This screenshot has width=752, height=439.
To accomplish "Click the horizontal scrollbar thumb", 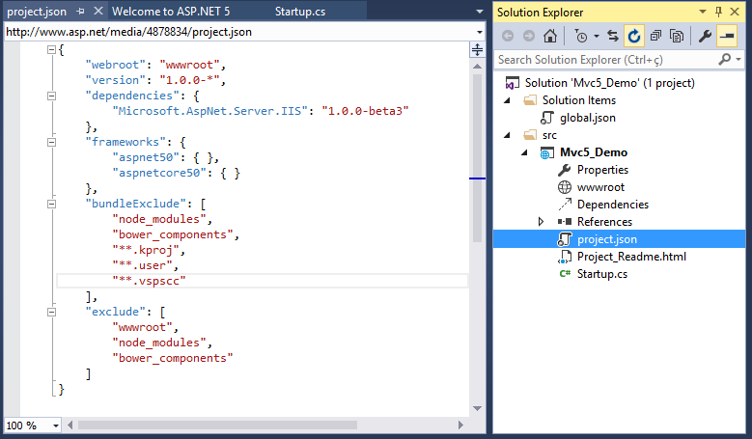I will click(217, 425).
